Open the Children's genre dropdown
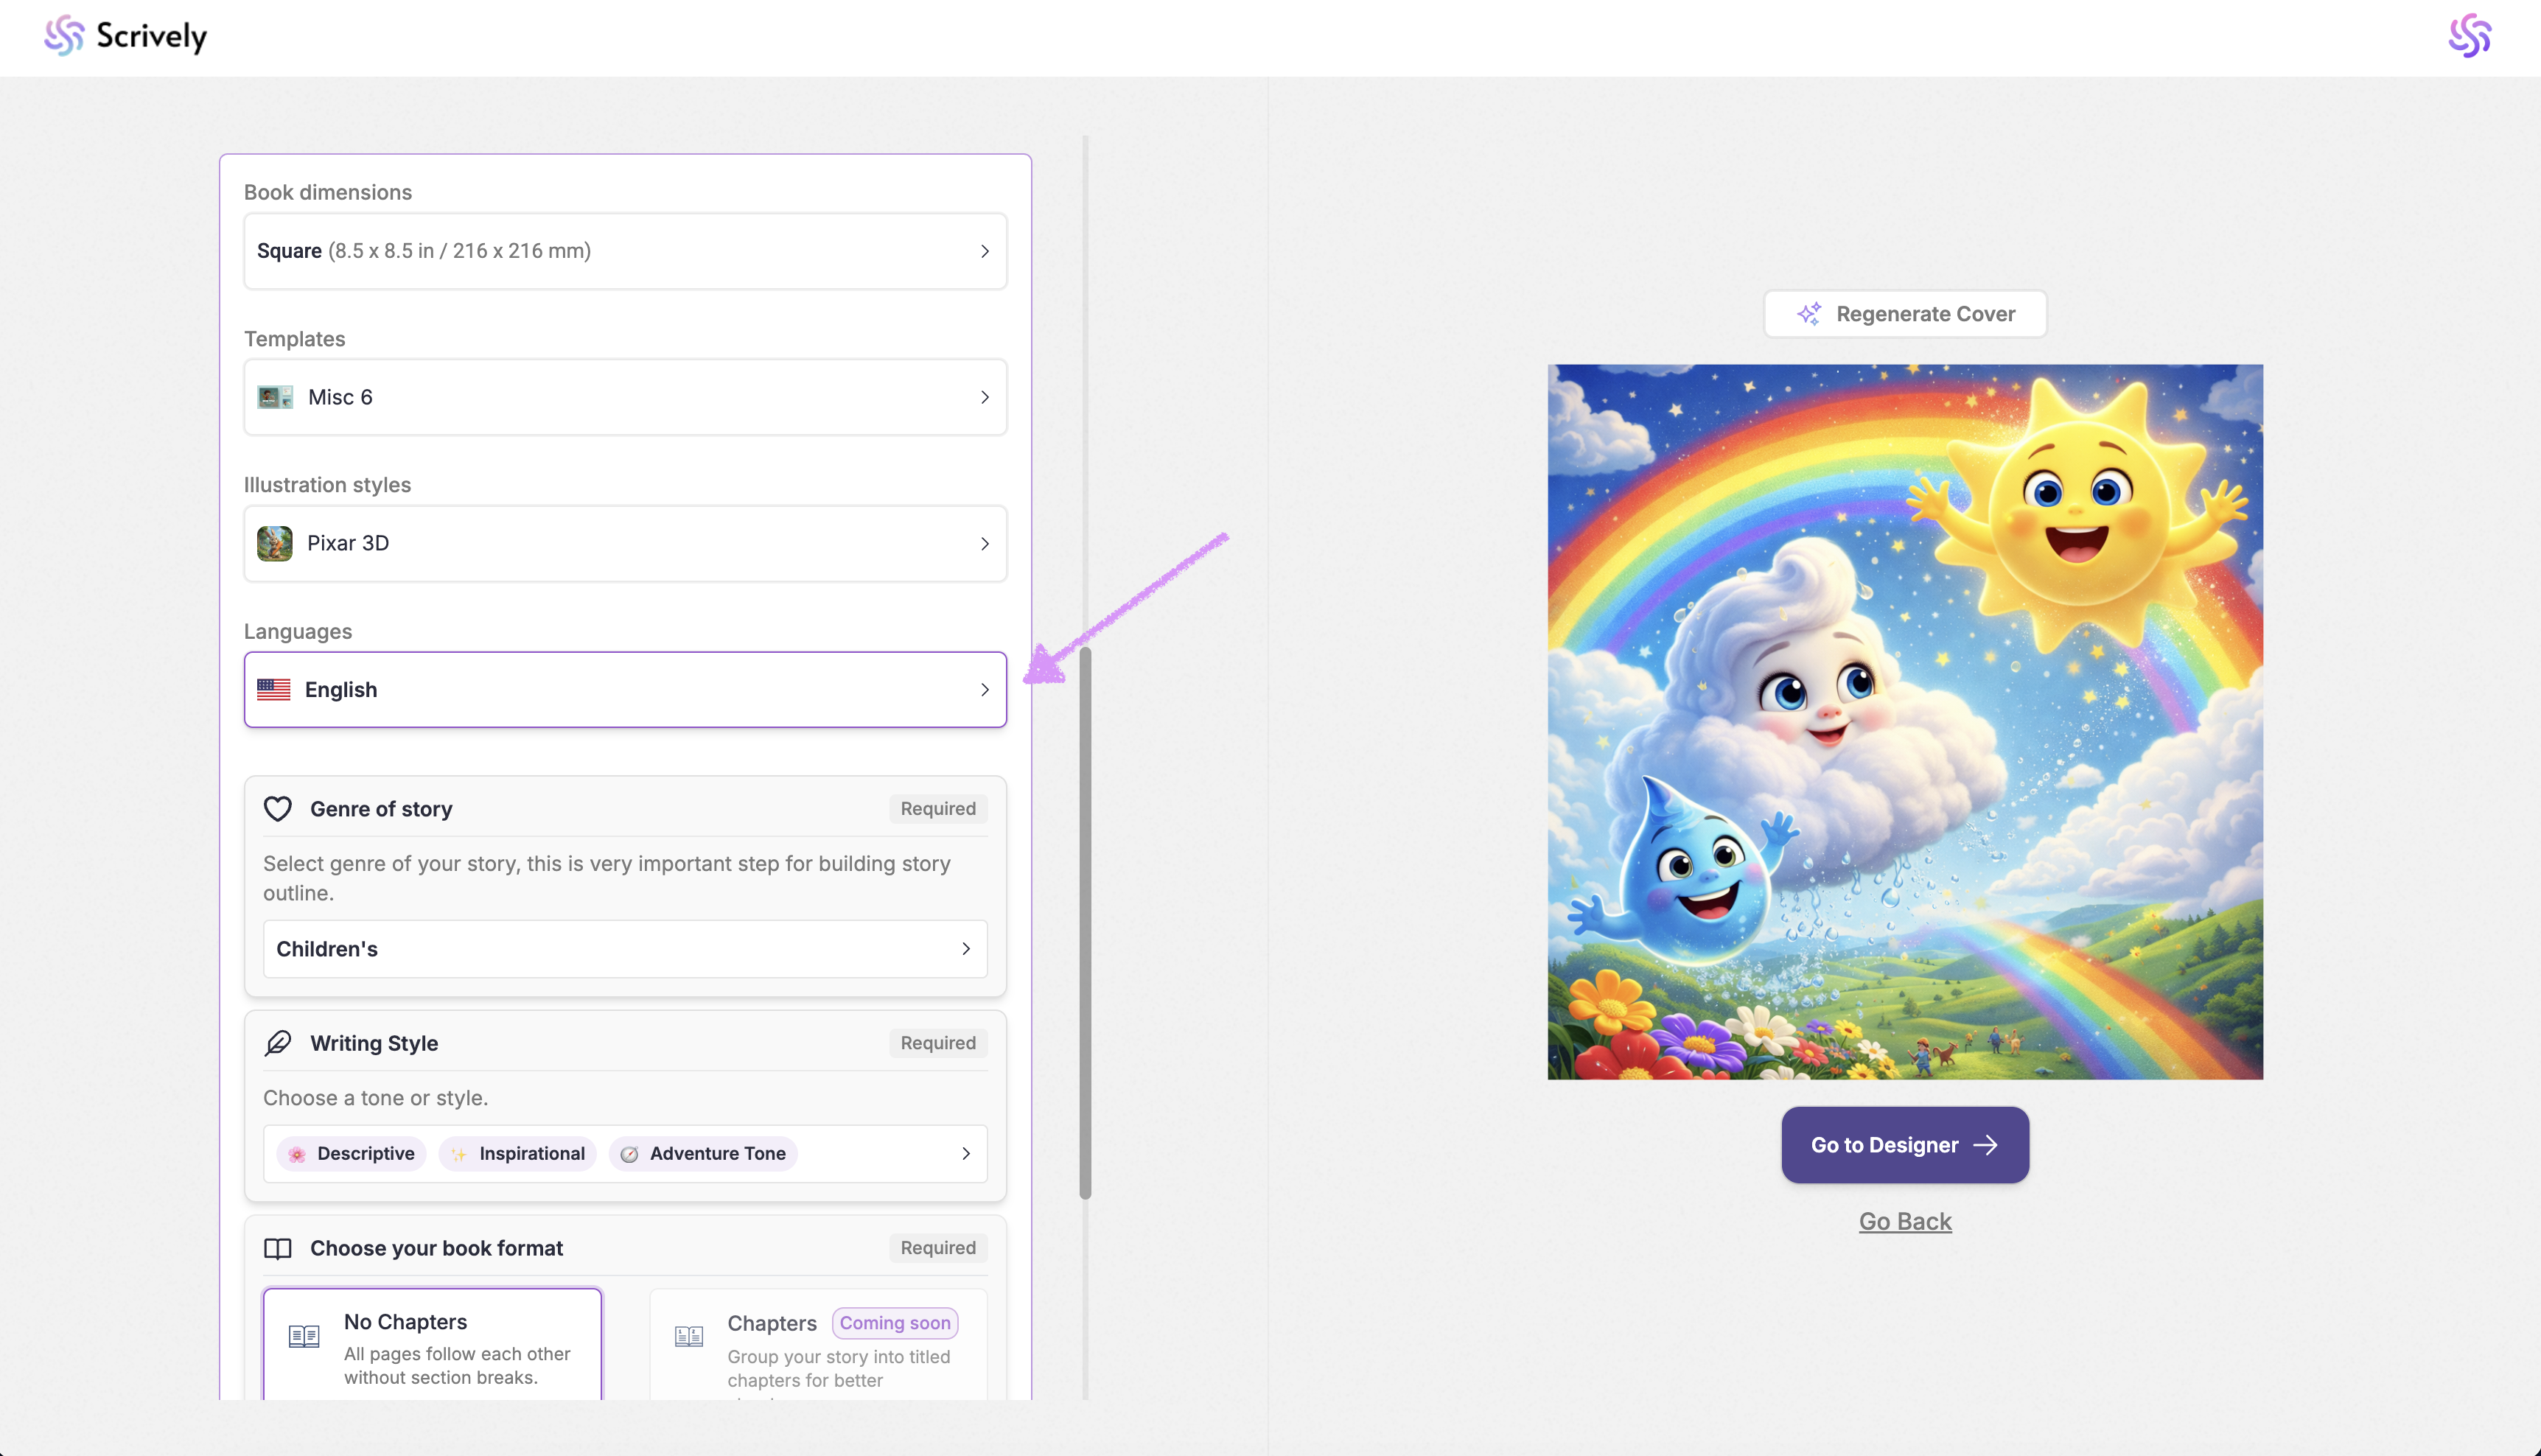The width and height of the screenshot is (2541, 1456). point(624,948)
